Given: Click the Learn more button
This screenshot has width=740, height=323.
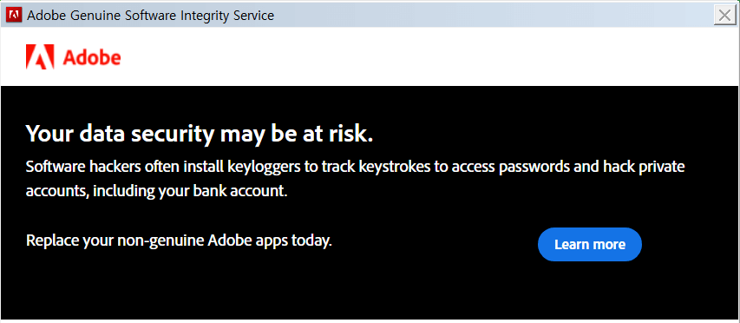Looking at the screenshot, I should click(x=589, y=244).
